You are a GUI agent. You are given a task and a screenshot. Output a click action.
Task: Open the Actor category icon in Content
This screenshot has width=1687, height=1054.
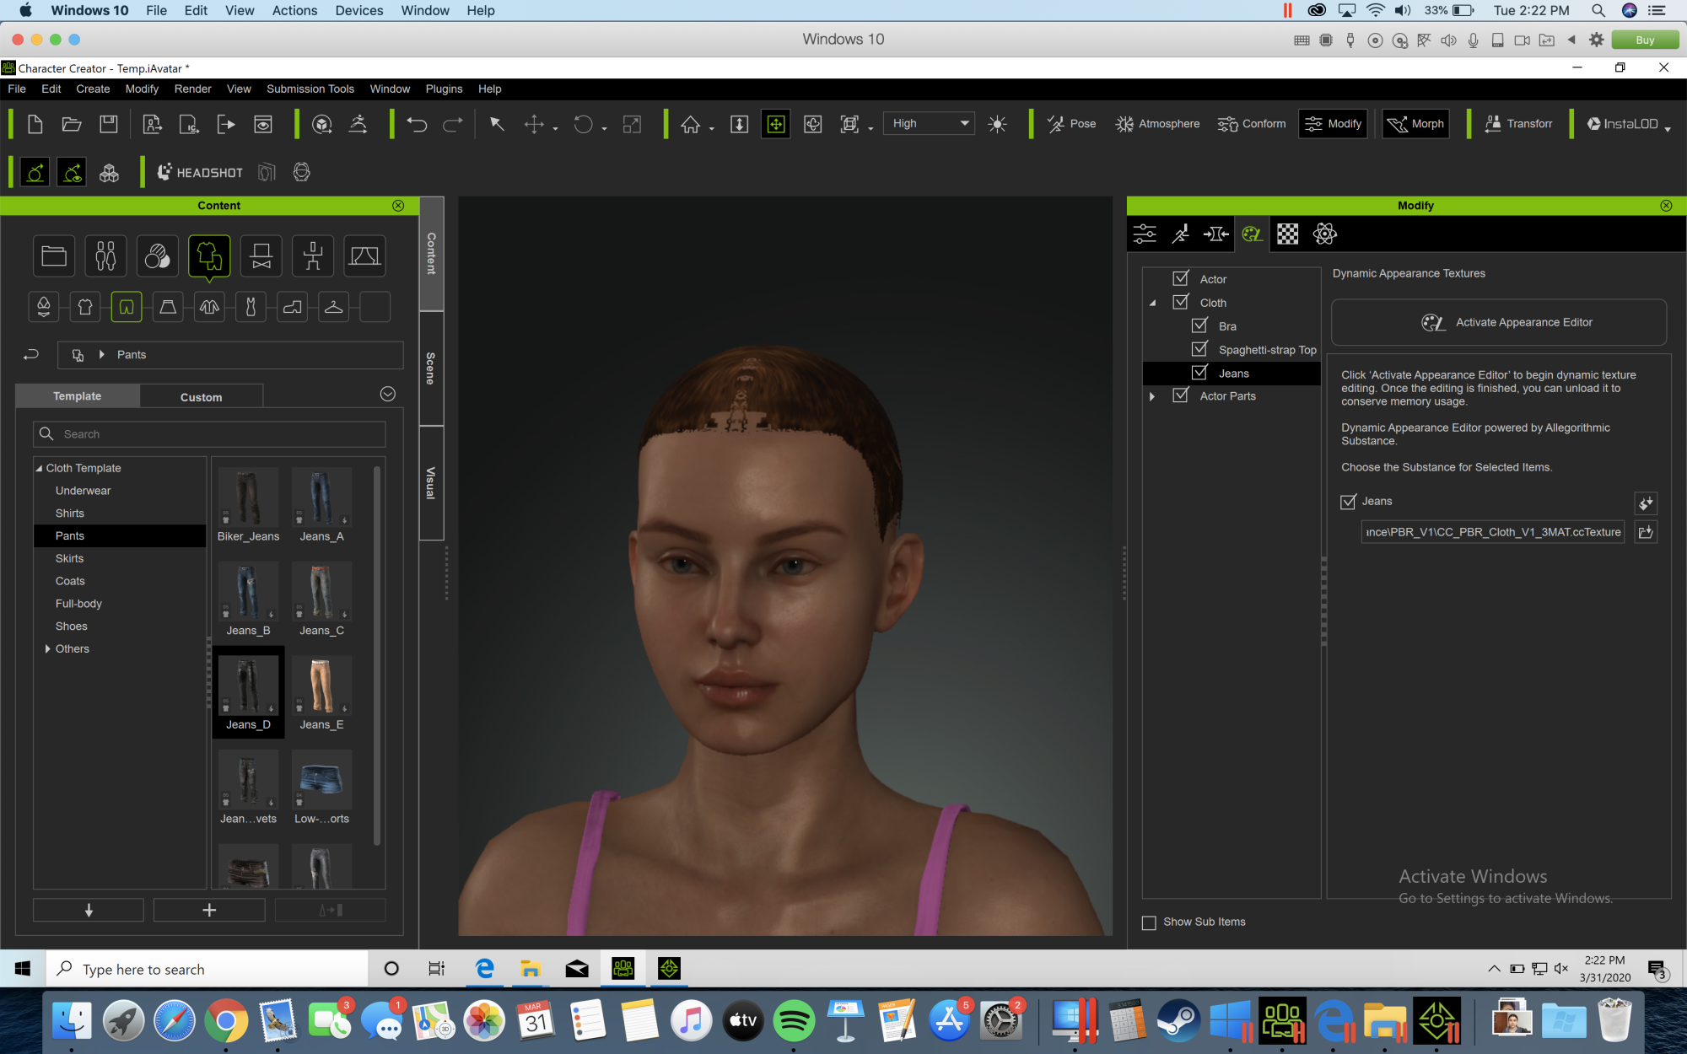click(105, 255)
